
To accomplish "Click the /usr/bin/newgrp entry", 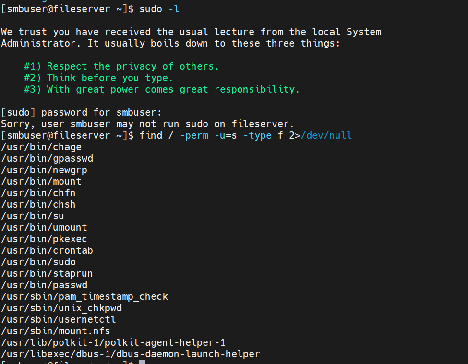I will (44, 170).
